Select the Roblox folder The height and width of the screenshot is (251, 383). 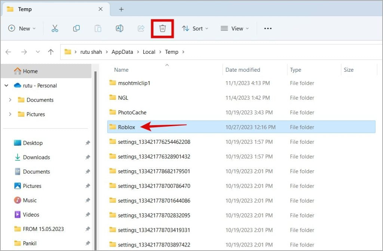click(x=126, y=127)
